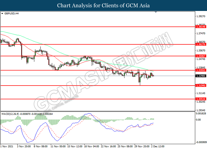This screenshot has height=148, width=207.
Task: Click the 8 Nov 08:00 time label
Action: click(x=40, y=146)
